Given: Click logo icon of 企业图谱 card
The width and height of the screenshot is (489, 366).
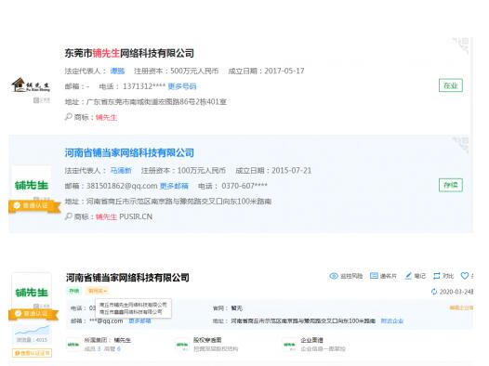Looking at the screenshot, I should (x=289, y=345).
